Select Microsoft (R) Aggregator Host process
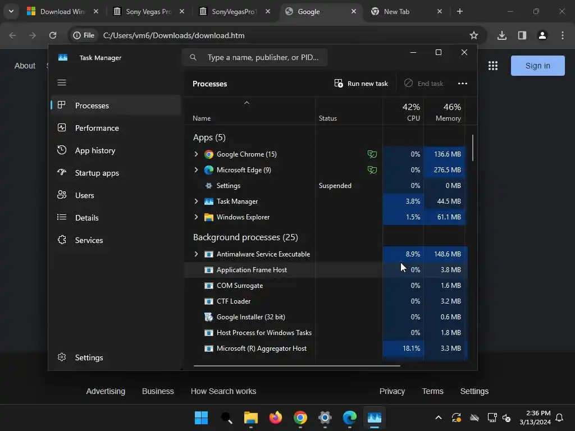The height and width of the screenshot is (431, 575). pos(326,349)
